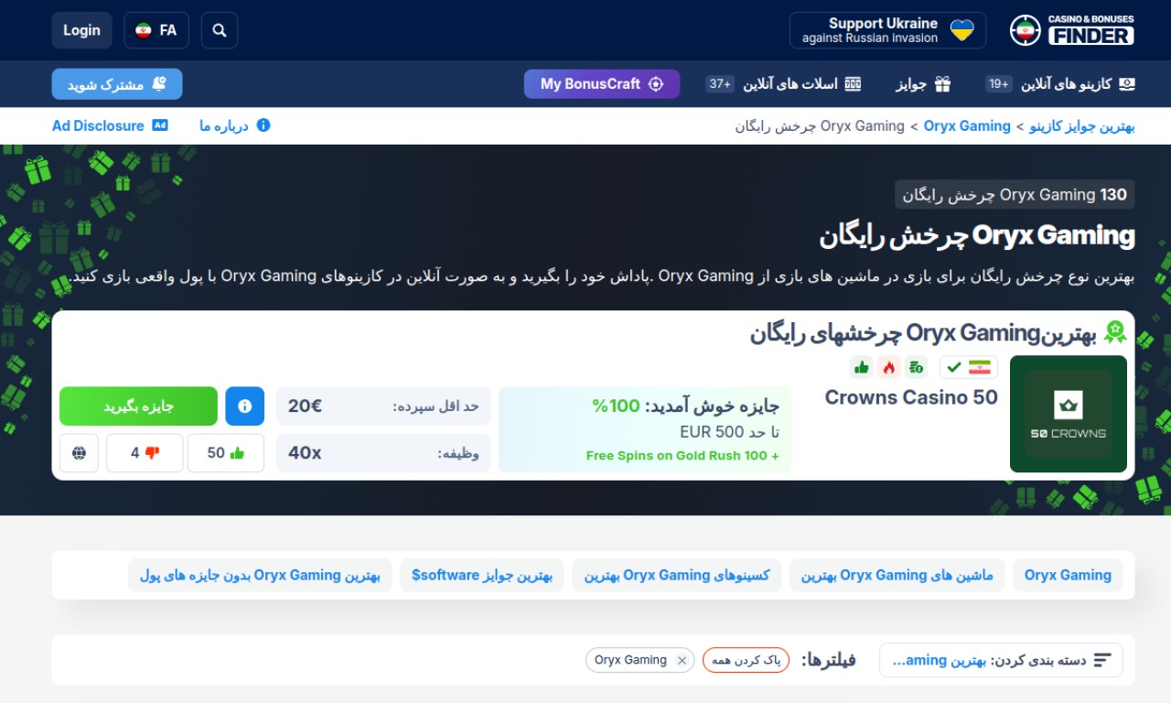The width and height of the screenshot is (1171, 703).
Task: Click the وظیفه 40x wagering field
Action: coord(383,453)
